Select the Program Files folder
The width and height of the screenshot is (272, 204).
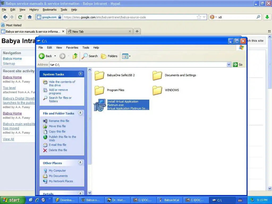[x=109, y=90]
